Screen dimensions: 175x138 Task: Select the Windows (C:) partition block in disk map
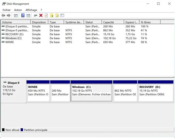click(x=92, y=91)
